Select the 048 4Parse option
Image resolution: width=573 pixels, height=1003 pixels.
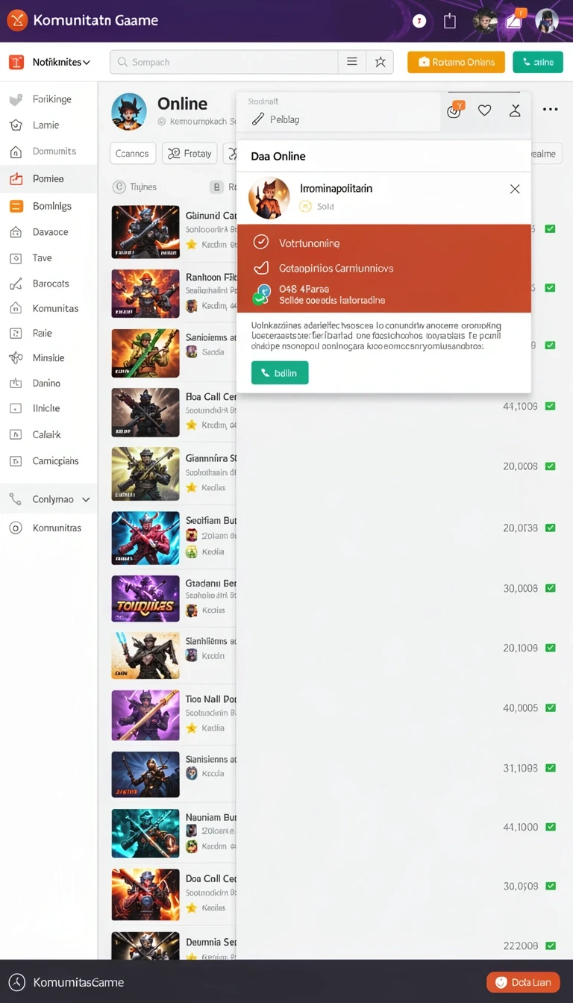point(383,295)
